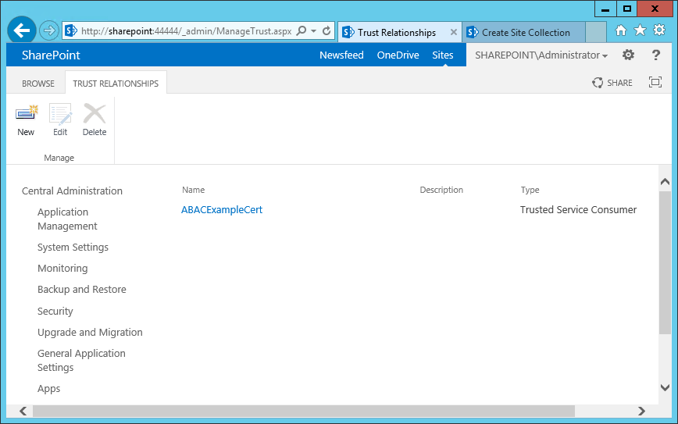Click the horizontal scrollbar thumb
This screenshot has height=424, width=678.
[304, 411]
